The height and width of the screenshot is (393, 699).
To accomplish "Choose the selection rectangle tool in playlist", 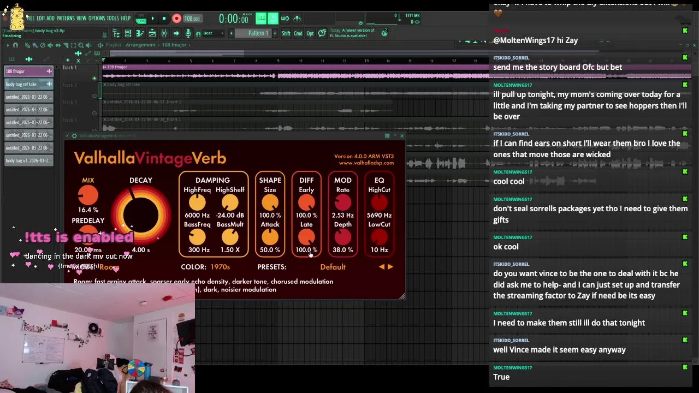I will 73,45.
